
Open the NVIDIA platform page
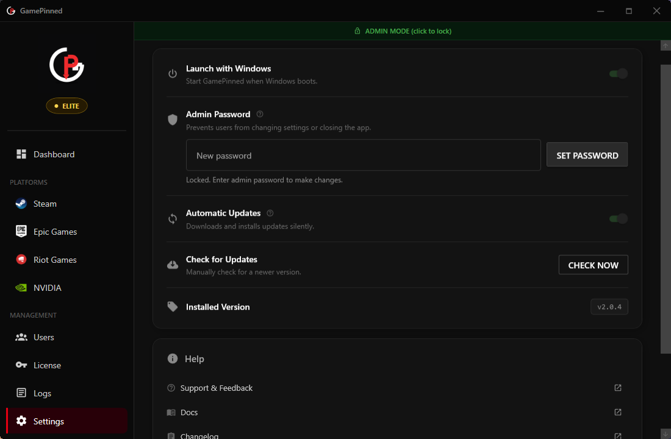[x=66, y=288]
